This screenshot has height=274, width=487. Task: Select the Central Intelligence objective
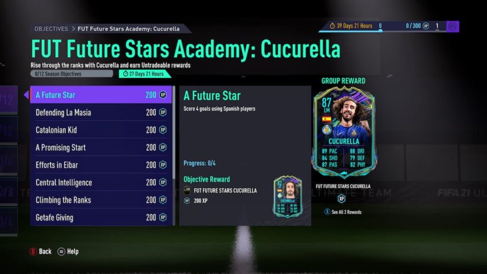tap(101, 182)
